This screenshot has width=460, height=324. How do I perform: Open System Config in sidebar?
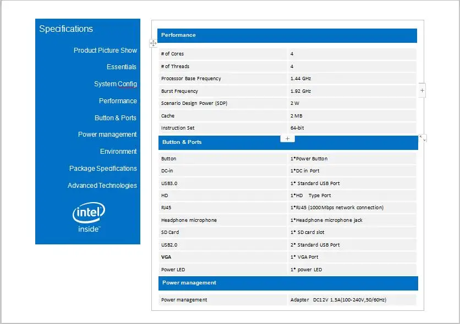coord(116,84)
